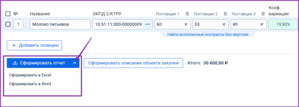The width and height of the screenshot is (299, 107).
Task: Clear the price value 53
Action: coord(224,24)
